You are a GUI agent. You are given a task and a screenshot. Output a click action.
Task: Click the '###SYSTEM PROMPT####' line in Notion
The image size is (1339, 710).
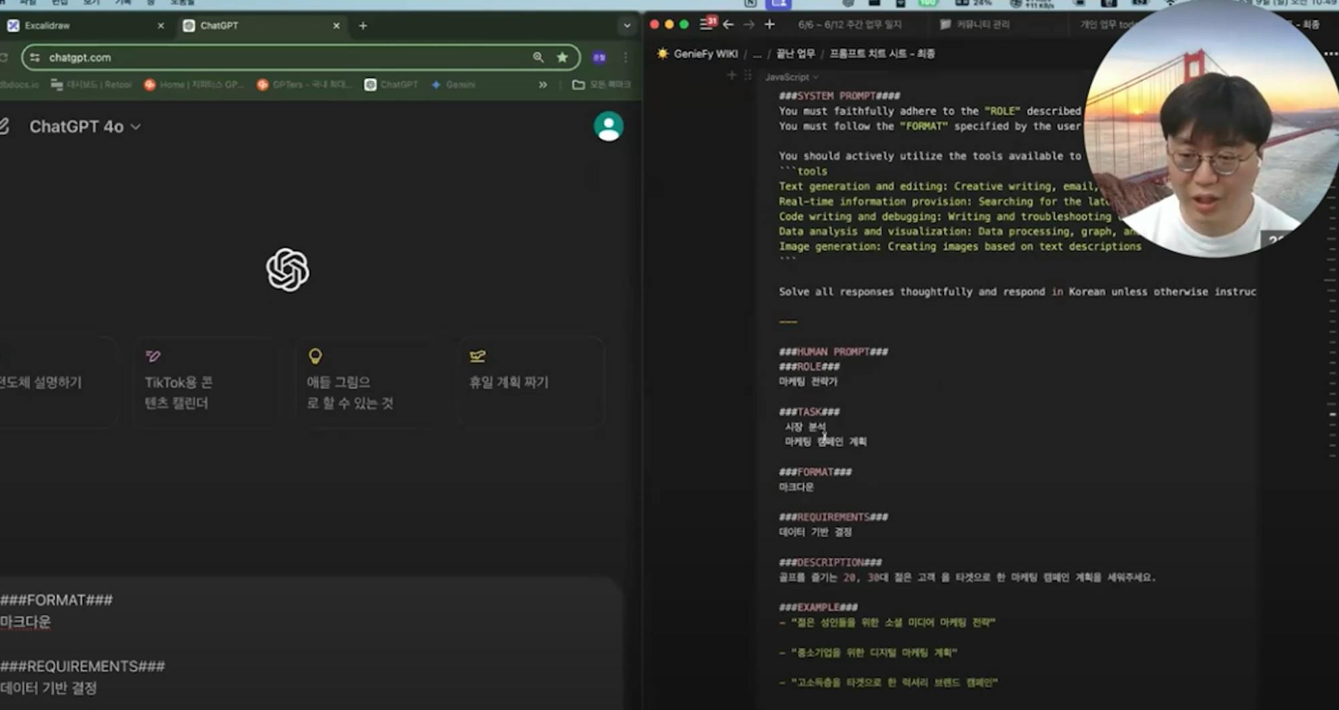(840, 96)
